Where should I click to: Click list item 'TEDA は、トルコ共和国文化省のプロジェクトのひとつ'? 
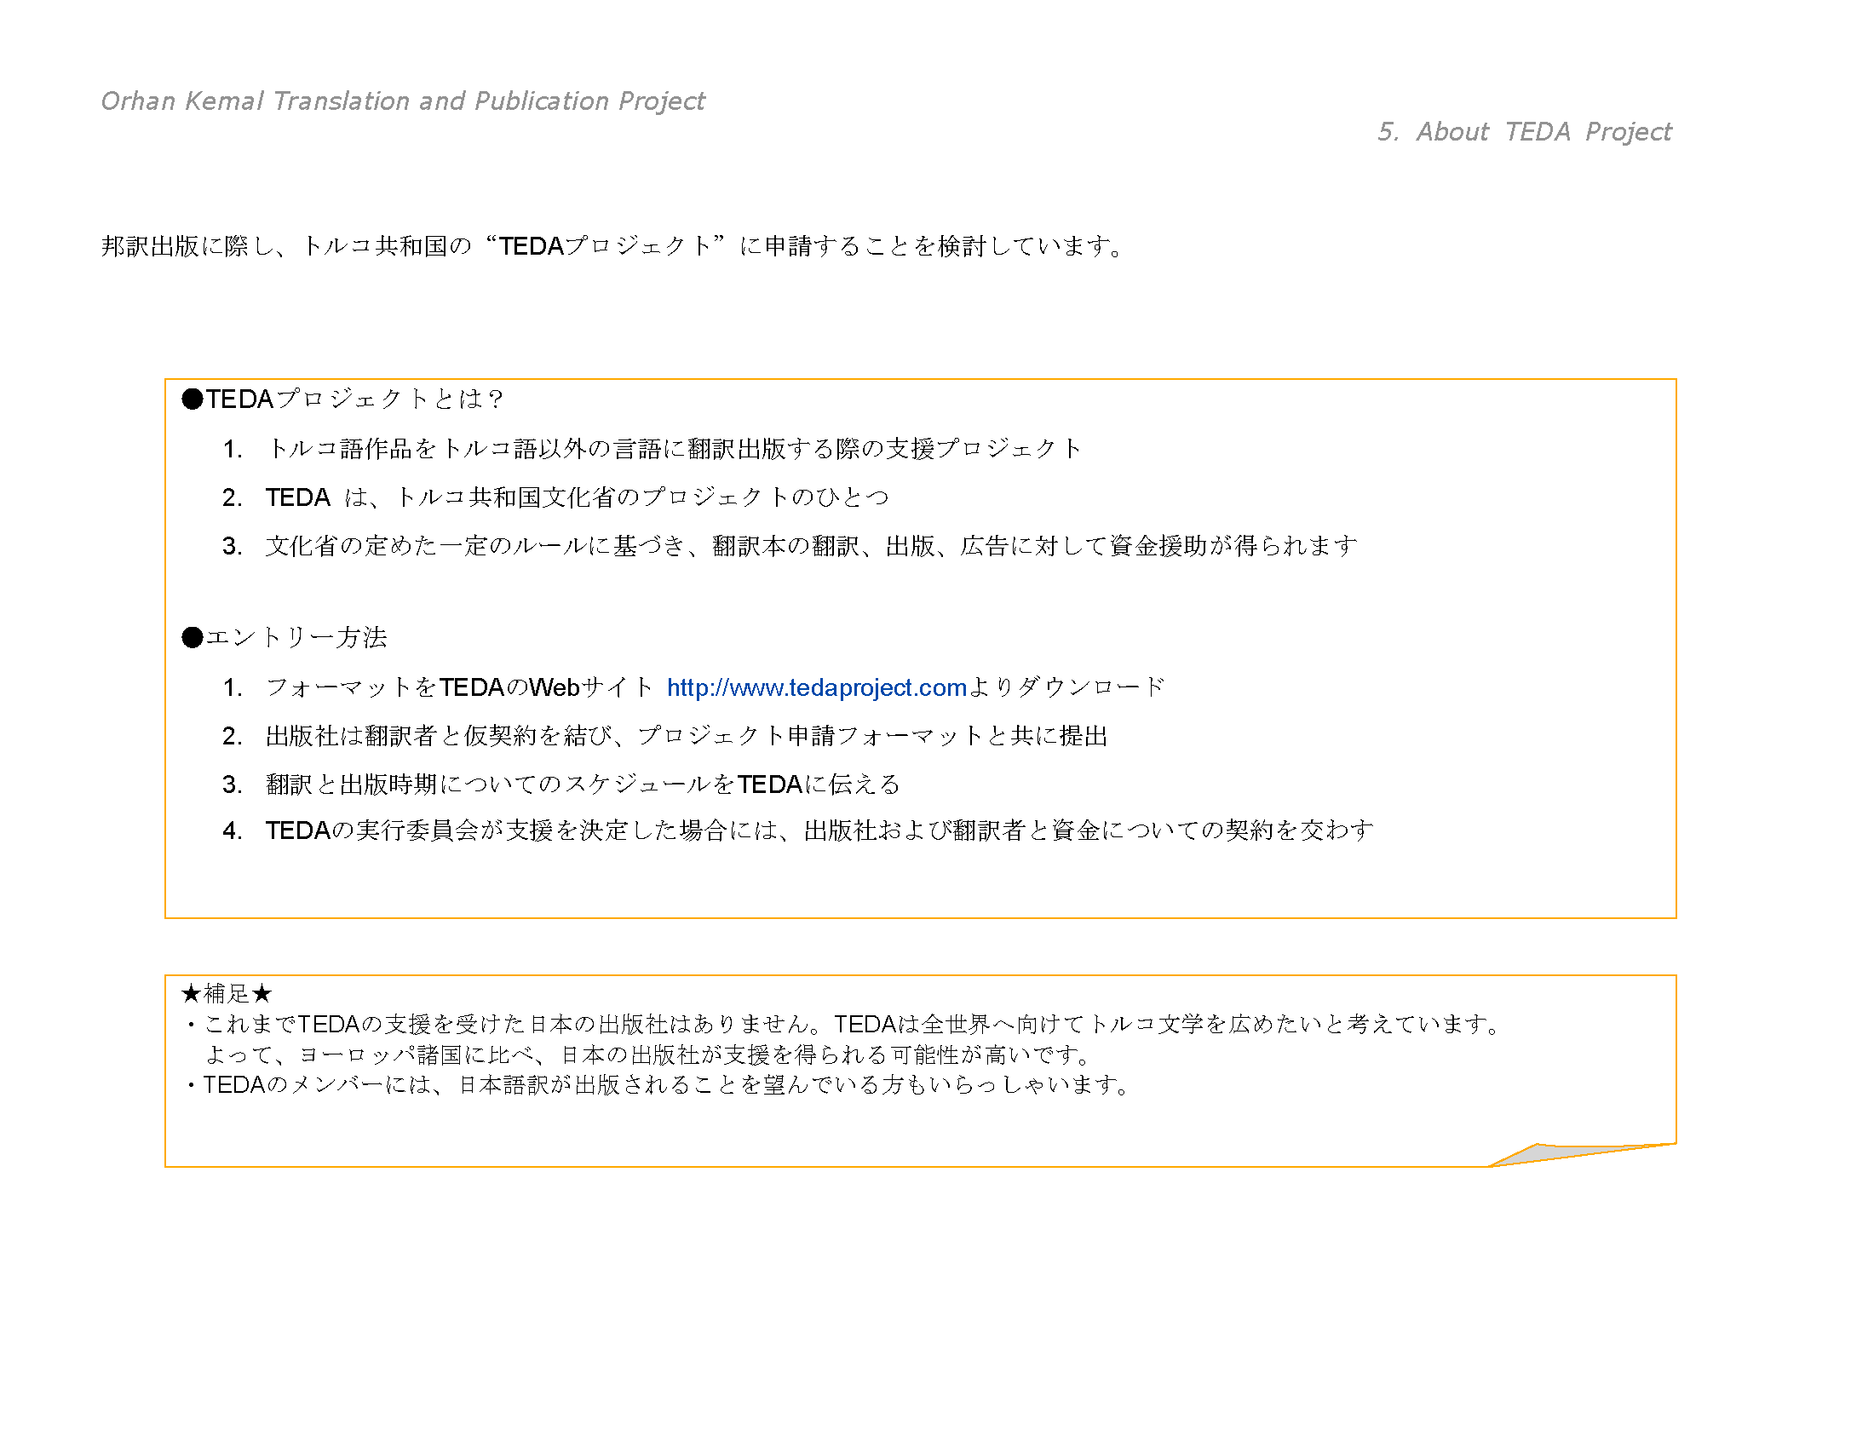click(578, 497)
